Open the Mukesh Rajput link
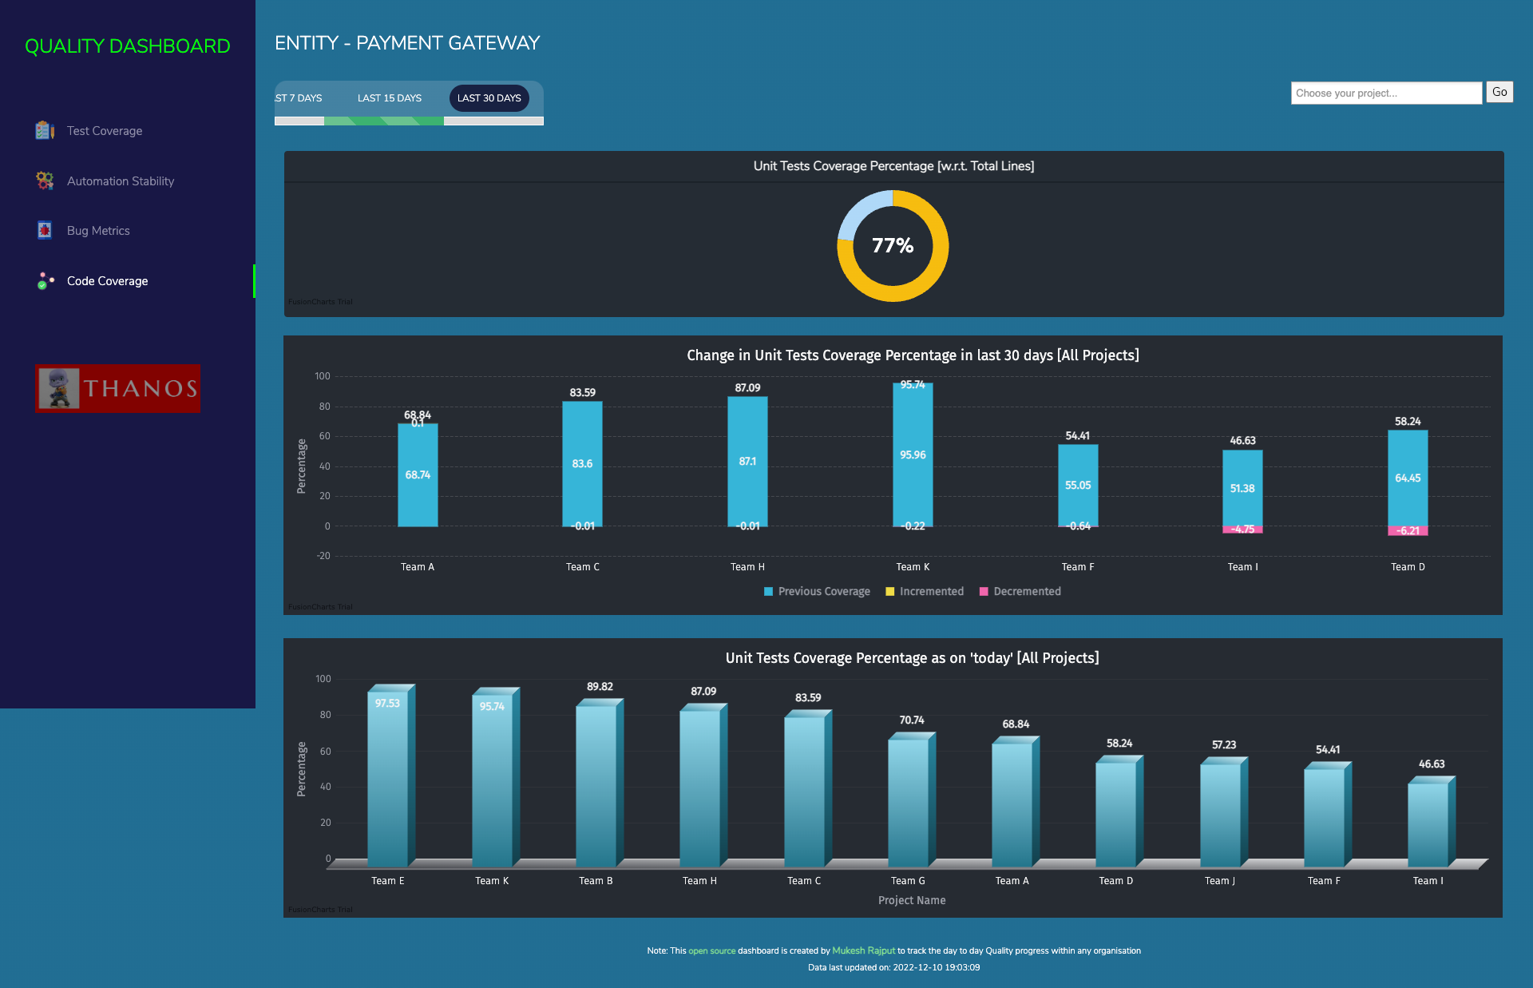This screenshot has width=1533, height=988. click(863, 950)
